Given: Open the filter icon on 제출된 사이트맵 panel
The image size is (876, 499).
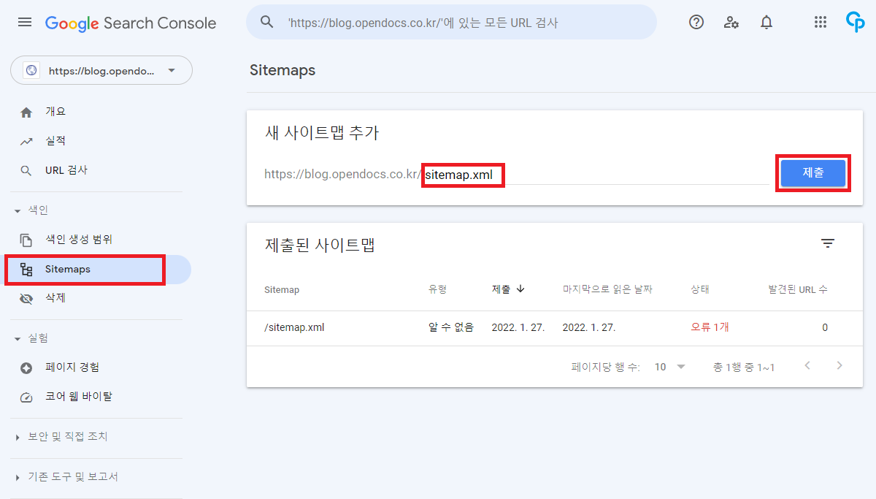Looking at the screenshot, I should click(x=826, y=243).
